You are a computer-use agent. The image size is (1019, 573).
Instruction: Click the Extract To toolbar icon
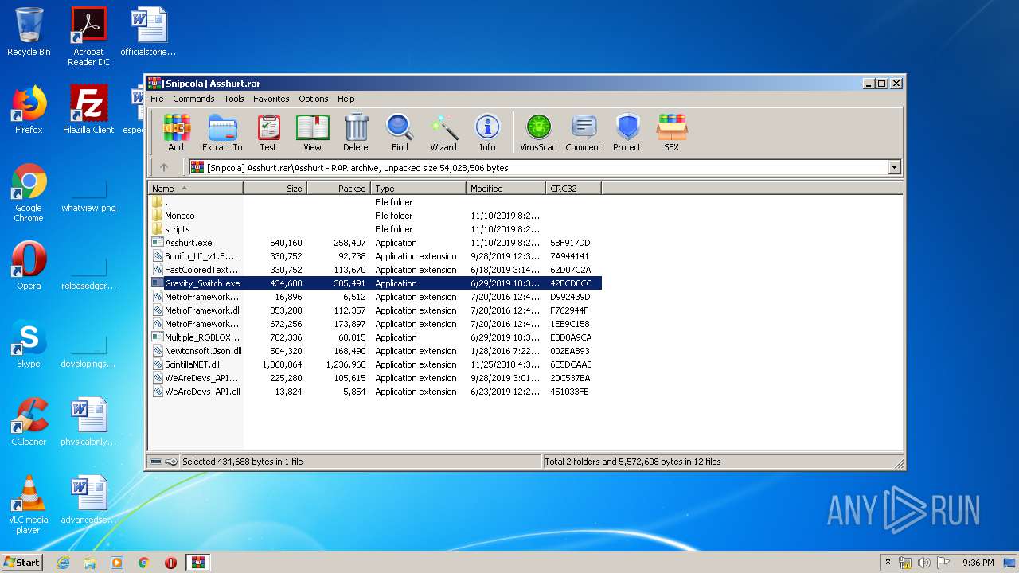point(222,133)
